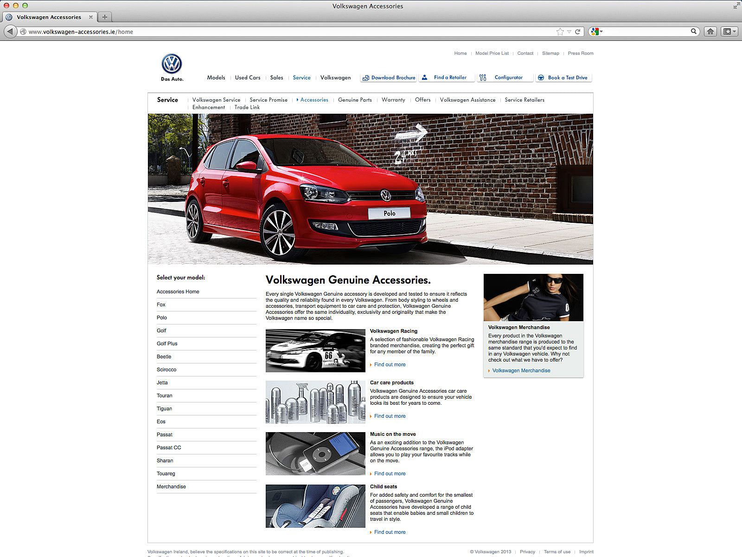This screenshot has height=557, width=742.
Task: Open the Google search engine dropdown
Action: point(596,32)
